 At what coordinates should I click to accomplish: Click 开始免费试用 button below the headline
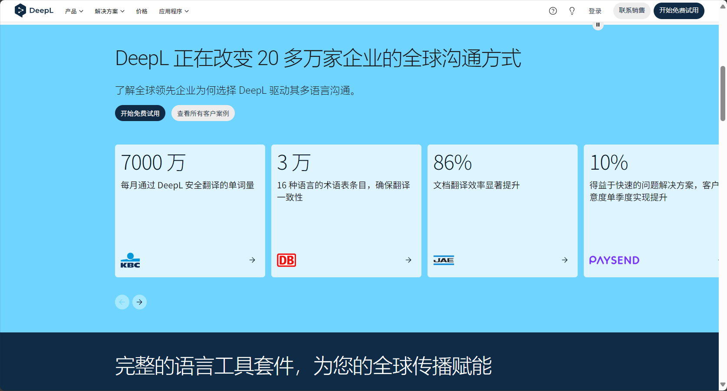coord(140,113)
